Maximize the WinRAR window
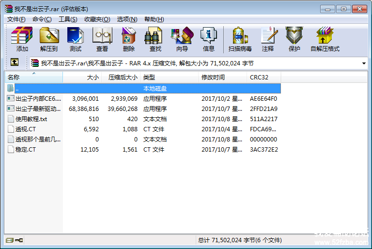This screenshot has height=249, width=372. click(343, 9)
